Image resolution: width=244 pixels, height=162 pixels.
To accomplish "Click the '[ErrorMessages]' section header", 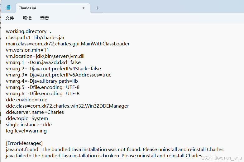I will (x=24, y=143).
